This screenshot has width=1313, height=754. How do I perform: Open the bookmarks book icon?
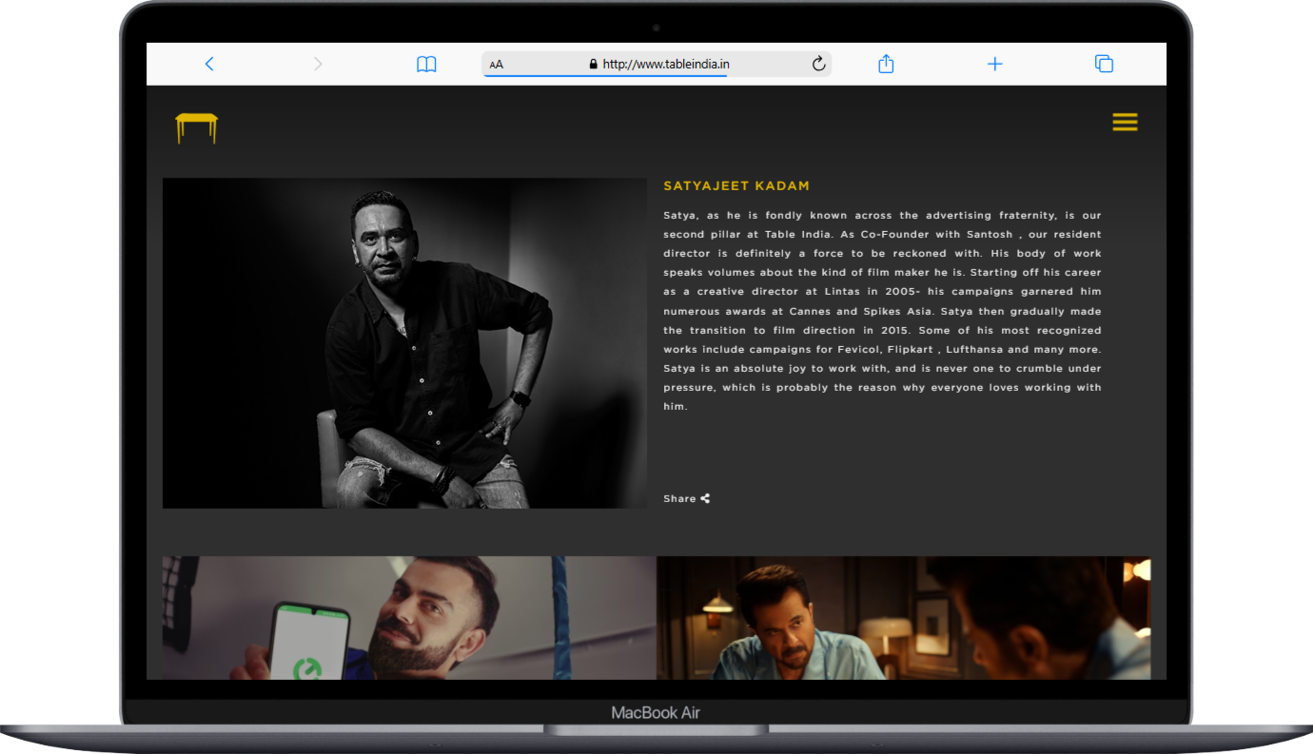[426, 64]
